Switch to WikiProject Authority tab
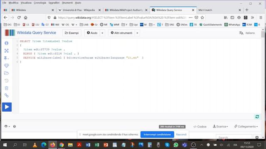Image resolution: width=266 pixels, height=149 pixels. point(126,10)
